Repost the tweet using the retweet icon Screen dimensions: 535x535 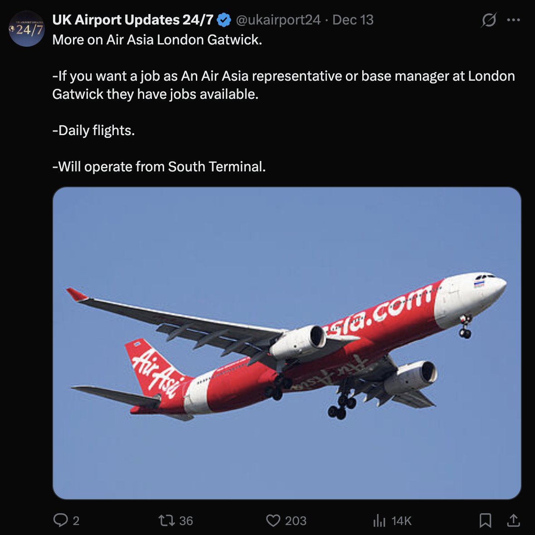166,520
